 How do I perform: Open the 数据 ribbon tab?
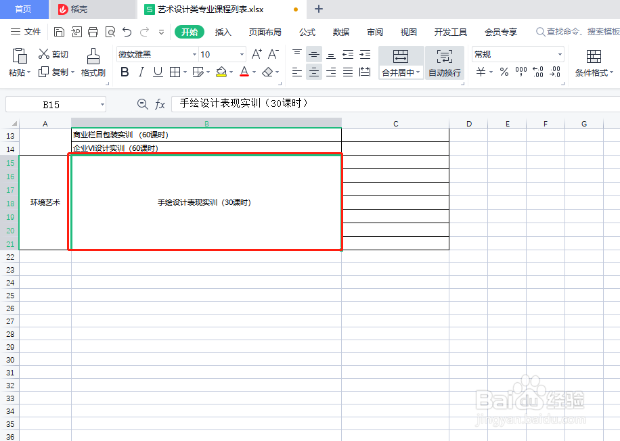(340, 32)
